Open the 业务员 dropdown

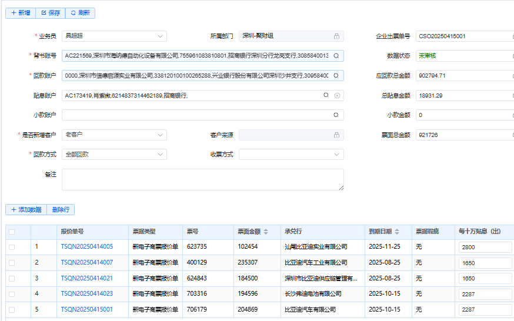(x=114, y=36)
